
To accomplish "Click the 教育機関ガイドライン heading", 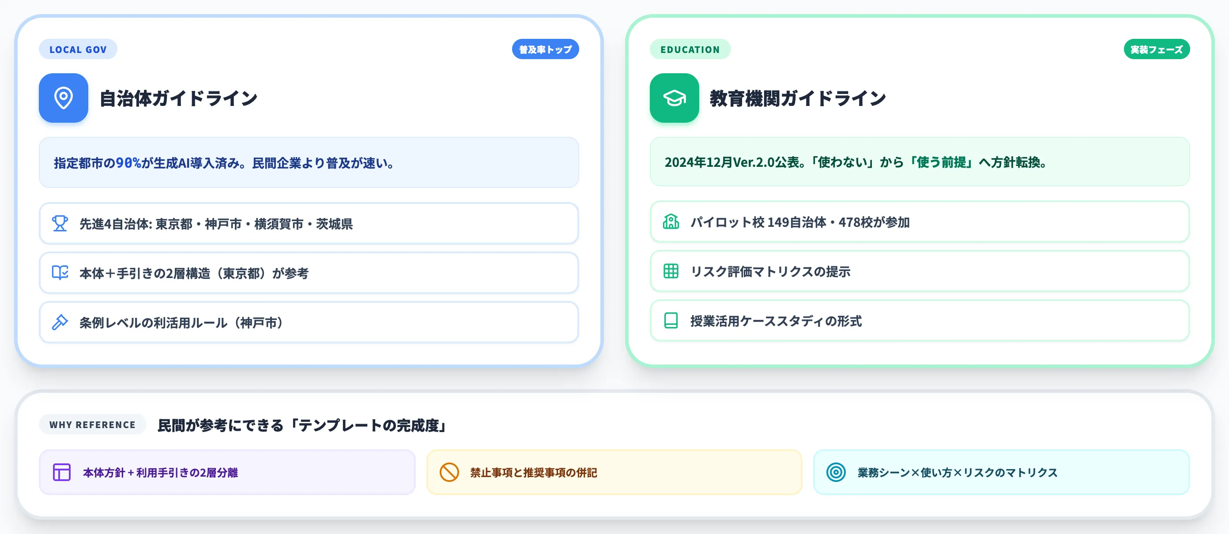I will point(798,98).
